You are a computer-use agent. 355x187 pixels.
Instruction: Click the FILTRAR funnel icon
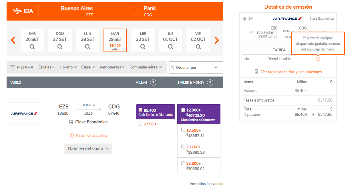(13, 67)
